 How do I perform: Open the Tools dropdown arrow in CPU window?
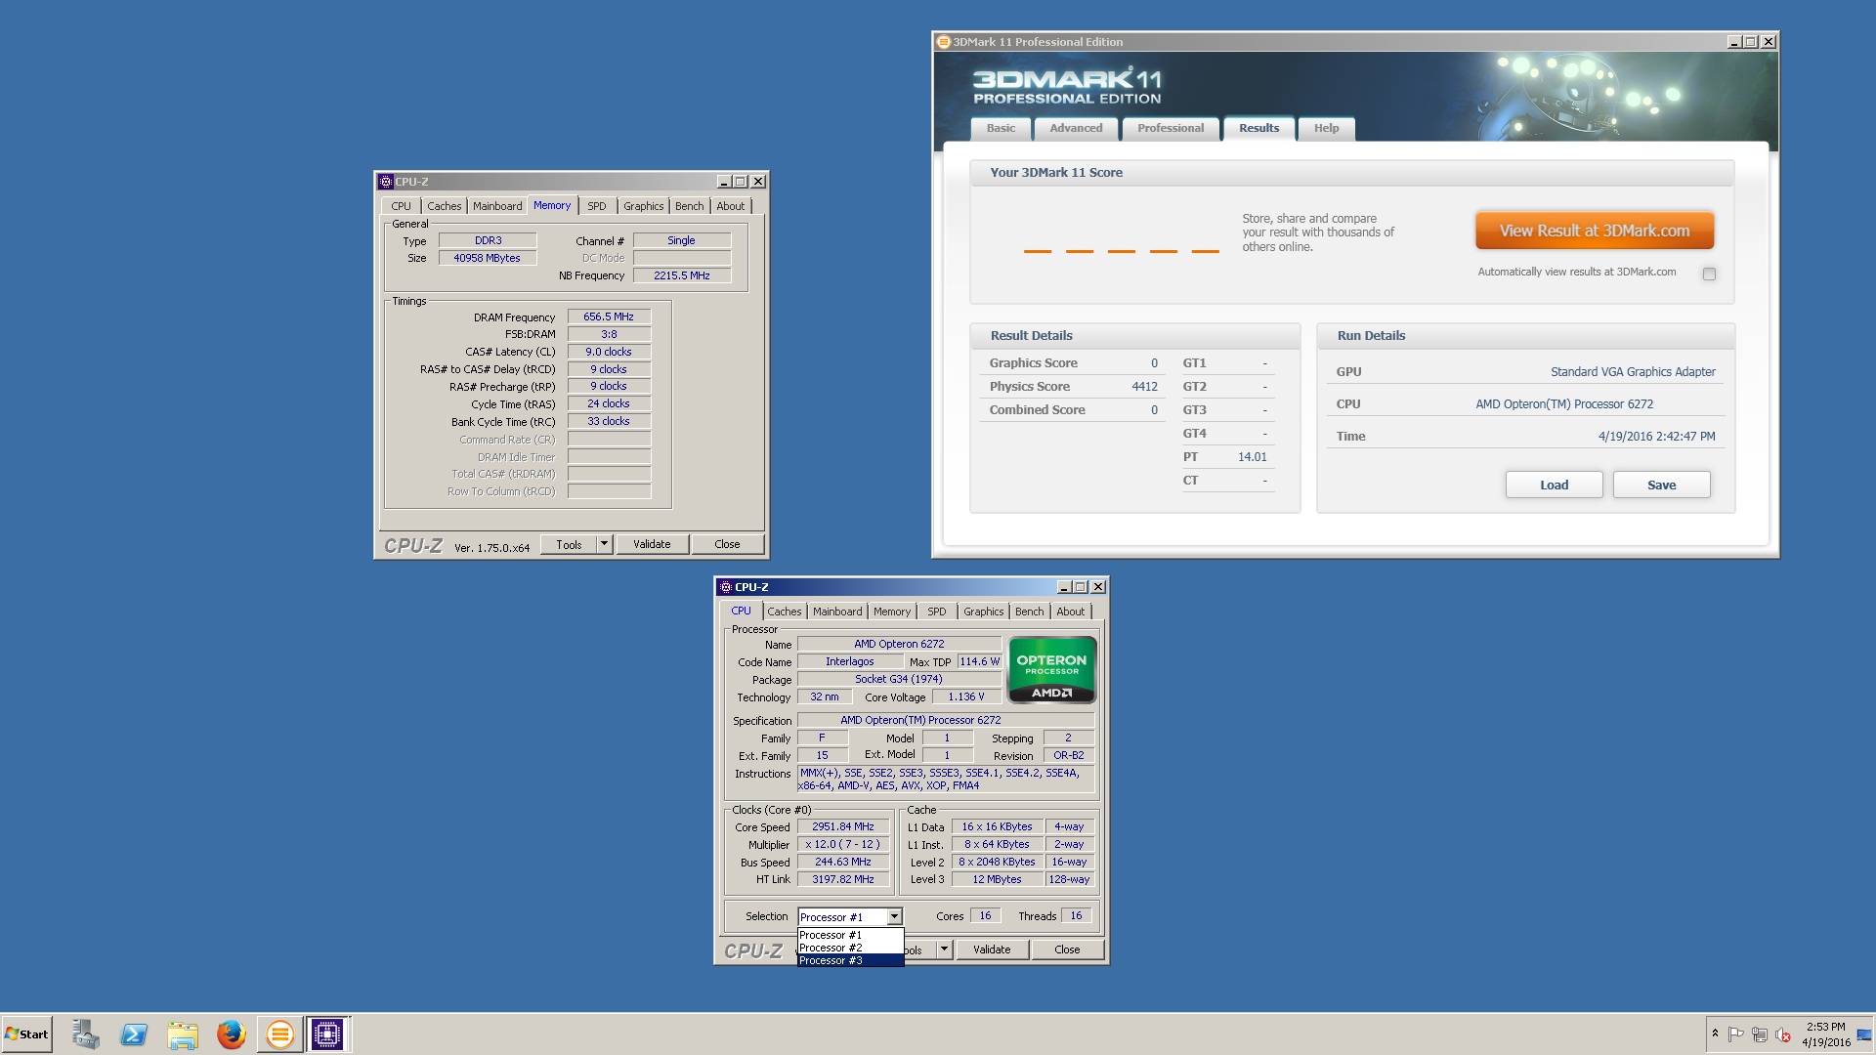tap(944, 949)
